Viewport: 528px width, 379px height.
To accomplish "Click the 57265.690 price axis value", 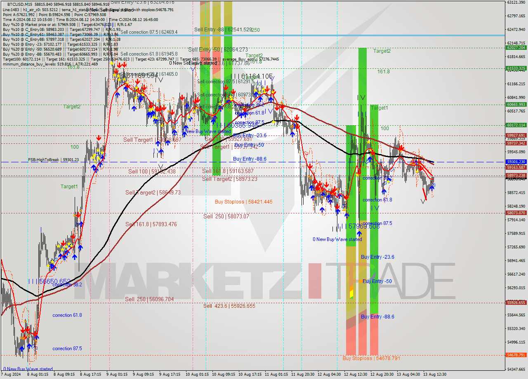I will pyautogui.click(x=516, y=247).
